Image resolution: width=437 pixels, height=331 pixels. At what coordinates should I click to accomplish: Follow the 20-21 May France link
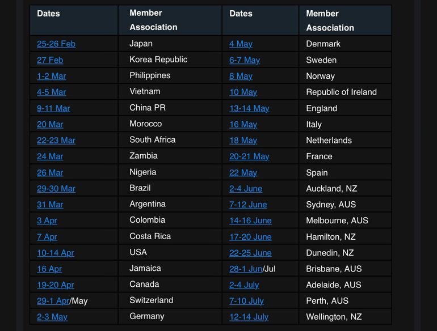[249, 156]
